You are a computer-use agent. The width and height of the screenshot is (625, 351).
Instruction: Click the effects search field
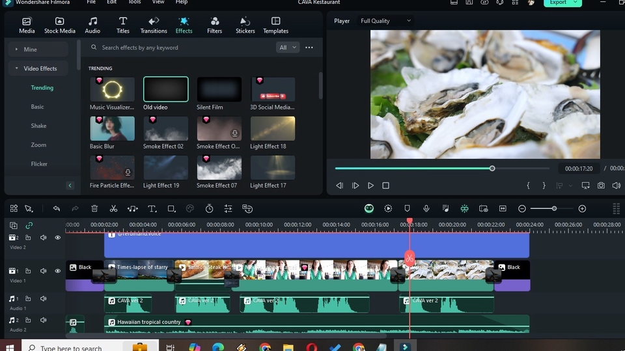click(x=180, y=48)
